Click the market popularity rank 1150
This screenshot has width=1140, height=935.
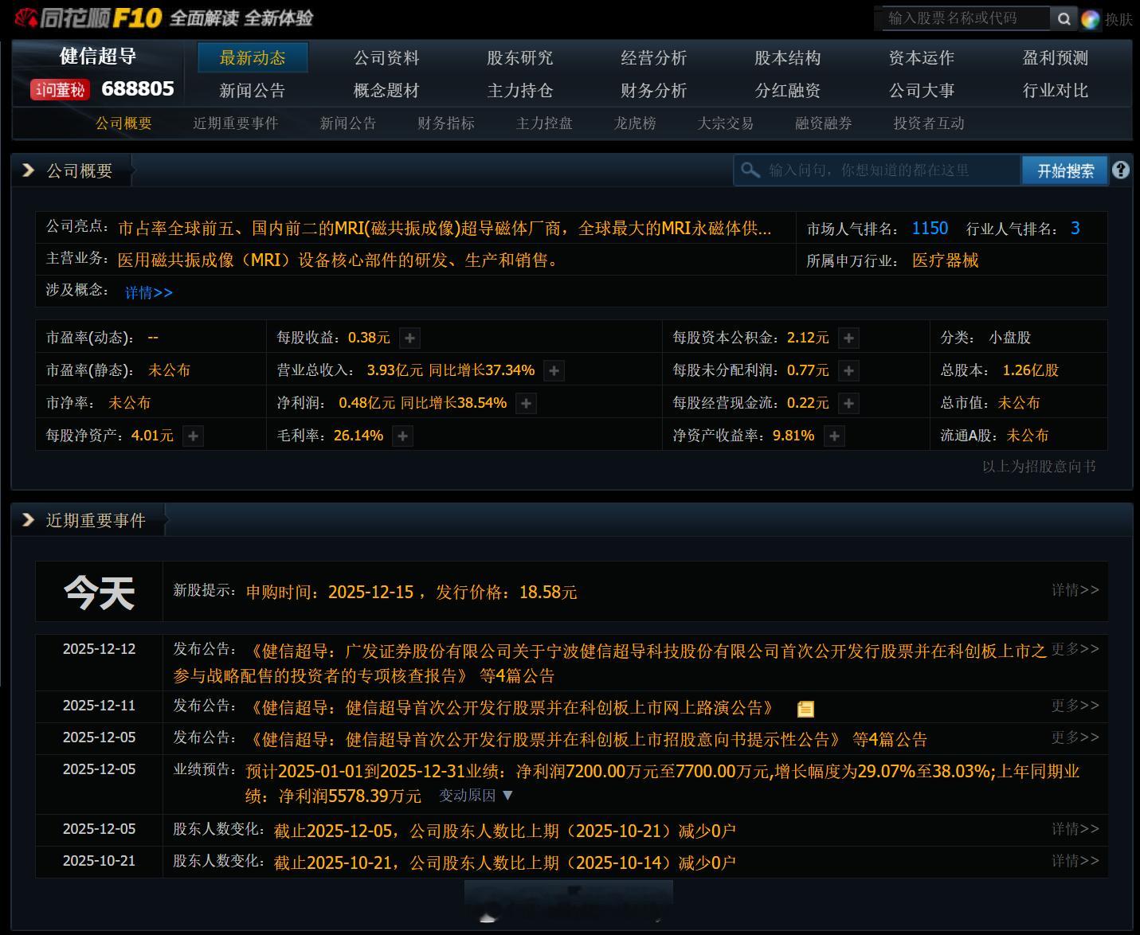click(x=930, y=229)
